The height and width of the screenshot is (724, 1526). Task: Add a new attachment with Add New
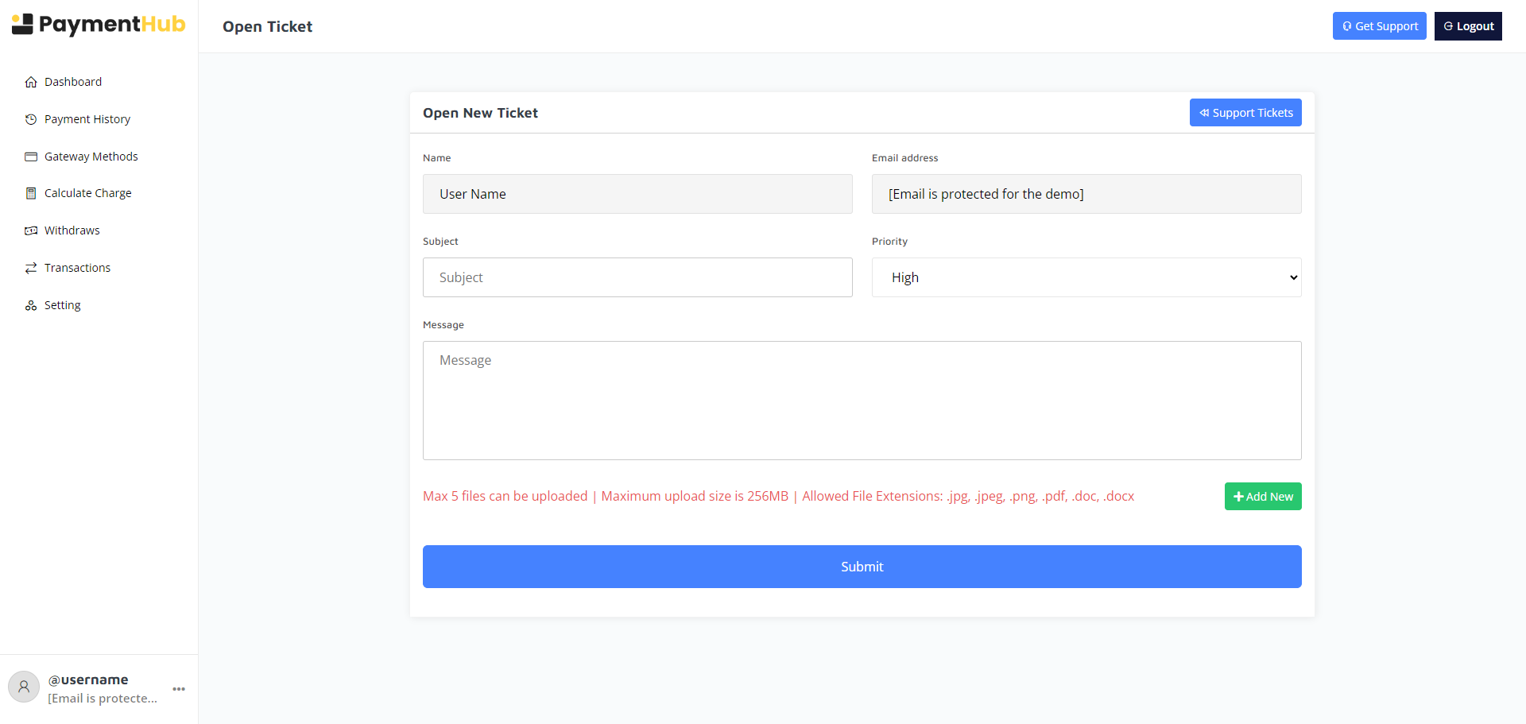click(x=1262, y=497)
